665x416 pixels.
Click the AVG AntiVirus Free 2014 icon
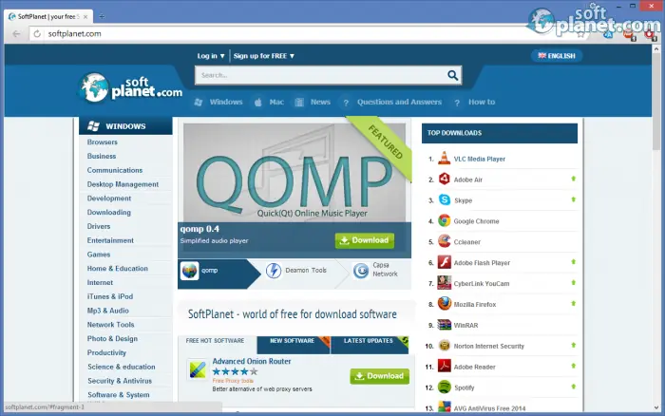tap(444, 407)
